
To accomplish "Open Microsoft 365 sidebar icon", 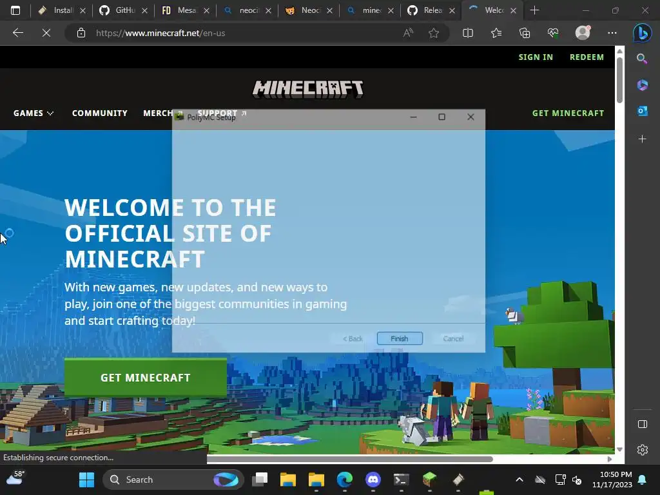I will pyautogui.click(x=642, y=85).
